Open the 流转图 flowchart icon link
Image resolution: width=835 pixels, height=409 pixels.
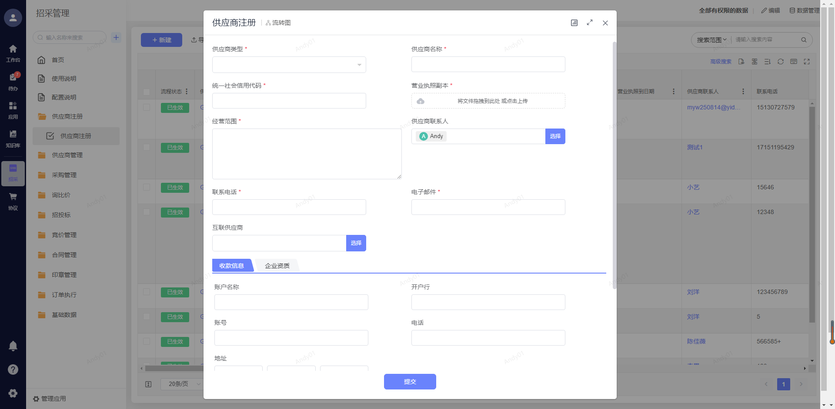coord(278,23)
